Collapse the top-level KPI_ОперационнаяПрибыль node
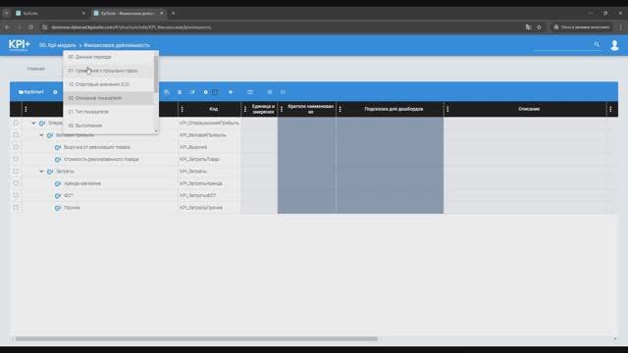The width and height of the screenshot is (628, 353). (33, 123)
